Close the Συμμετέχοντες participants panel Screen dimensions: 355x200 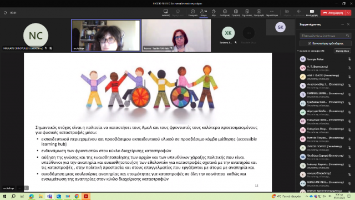(x=348, y=24)
